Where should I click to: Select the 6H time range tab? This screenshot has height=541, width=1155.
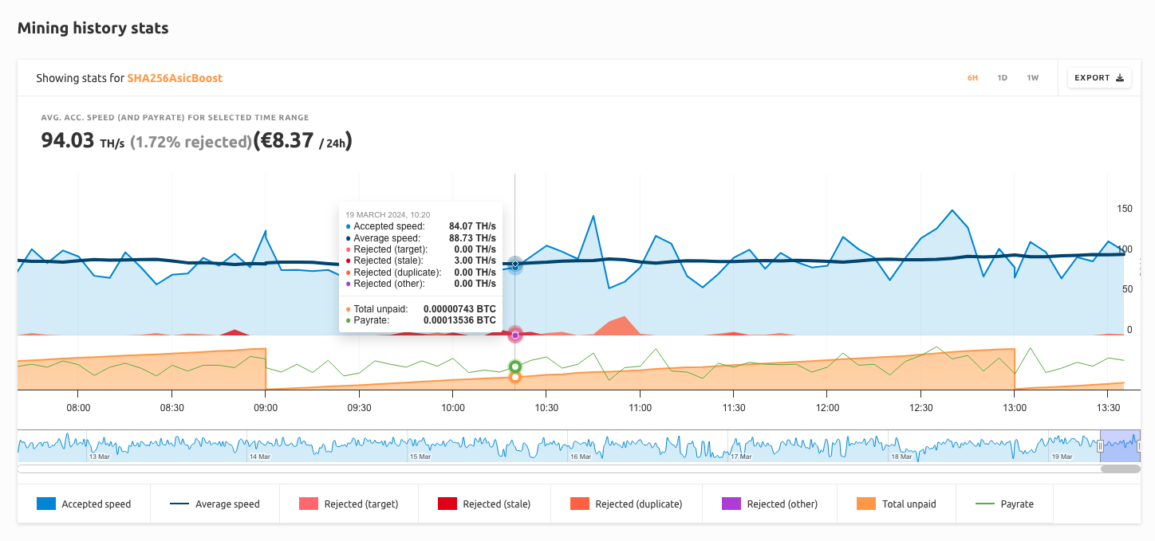pyautogui.click(x=972, y=77)
